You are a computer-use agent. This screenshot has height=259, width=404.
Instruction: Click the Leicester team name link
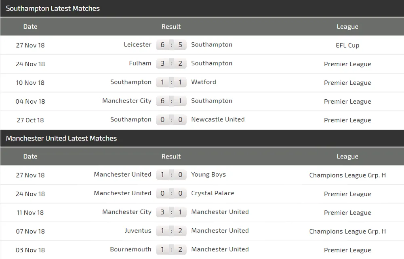tap(137, 45)
